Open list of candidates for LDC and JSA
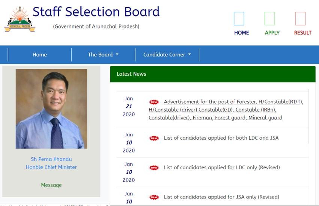 tap(221, 138)
